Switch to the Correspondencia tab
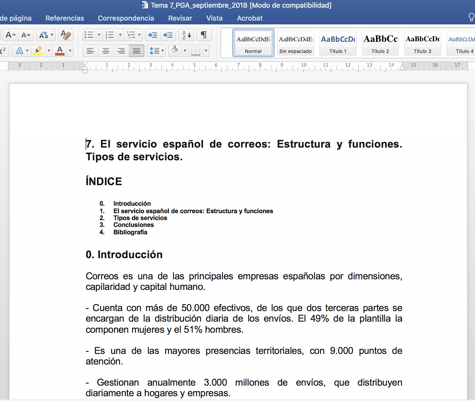The image size is (475, 401). tap(126, 18)
